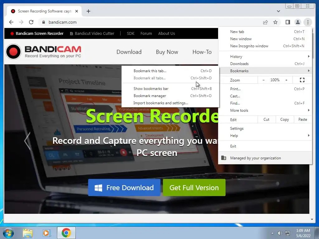319x239 pixels.
Task: Open the volume speaker tray icon
Action: pyautogui.click(x=280, y=233)
